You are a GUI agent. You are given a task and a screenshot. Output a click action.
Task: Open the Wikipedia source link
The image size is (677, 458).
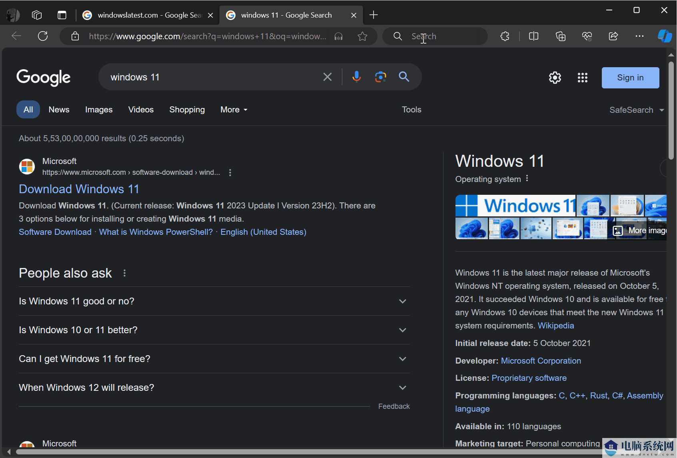click(556, 326)
